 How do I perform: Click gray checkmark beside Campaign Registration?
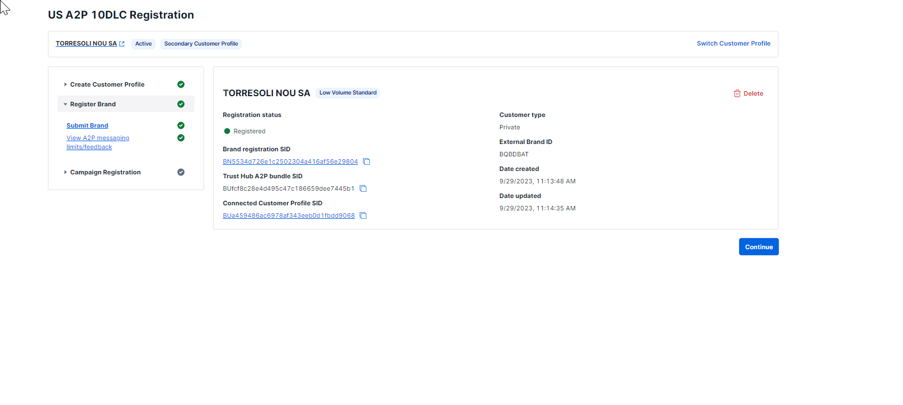pos(181,172)
